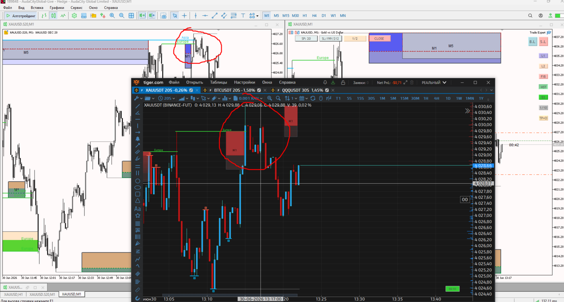Image resolution: width=564 pixels, height=302 pixels.
Task: Zoom in MetaTrader chart
Action: (112, 16)
